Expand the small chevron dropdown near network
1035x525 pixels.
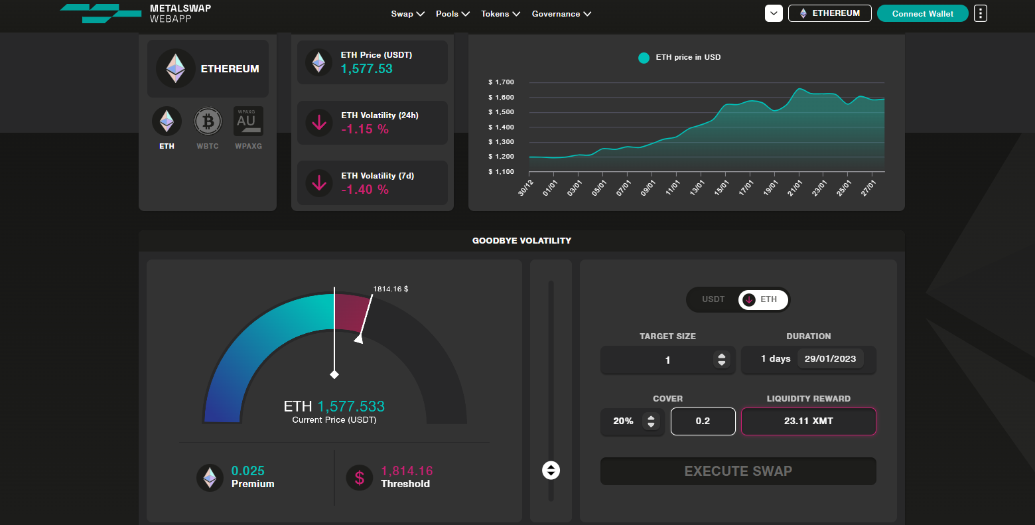tap(774, 13)
